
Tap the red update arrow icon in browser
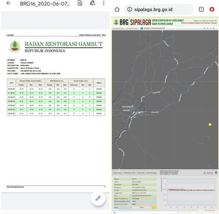(x=212, y=10)
